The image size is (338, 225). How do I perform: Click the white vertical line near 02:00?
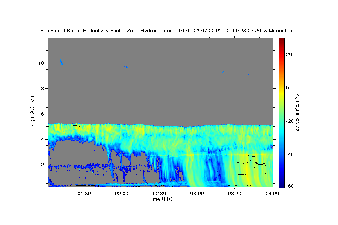126,112
